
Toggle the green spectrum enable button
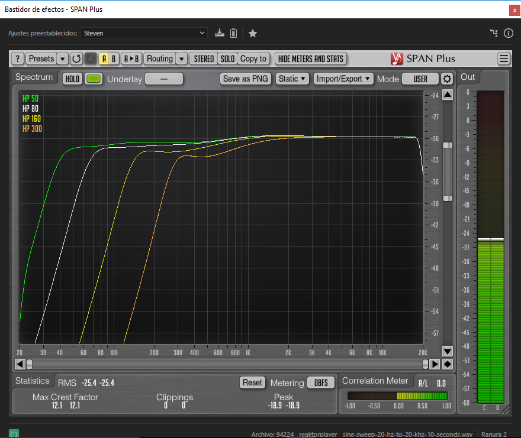pos(94,79)
